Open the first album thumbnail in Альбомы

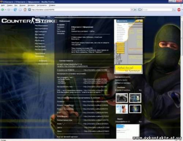click(x=122, y=98)
